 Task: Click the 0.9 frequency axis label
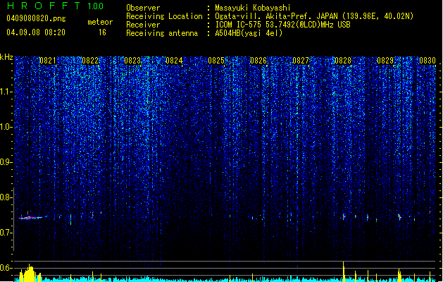(6, 162)
